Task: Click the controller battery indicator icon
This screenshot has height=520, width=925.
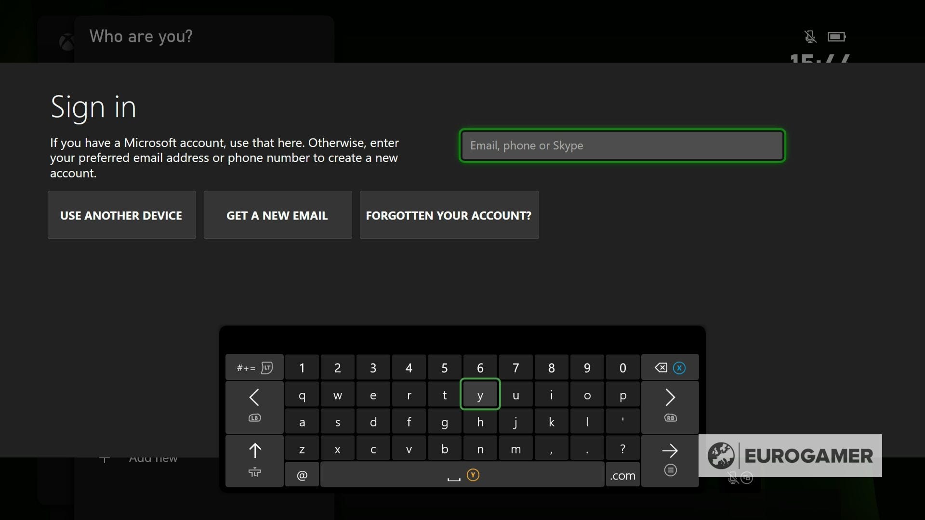Action: (837, 36)
